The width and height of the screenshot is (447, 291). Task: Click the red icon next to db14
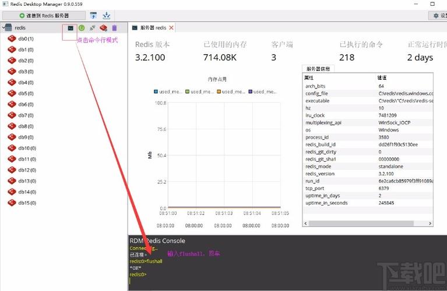[x=12, y=192]
